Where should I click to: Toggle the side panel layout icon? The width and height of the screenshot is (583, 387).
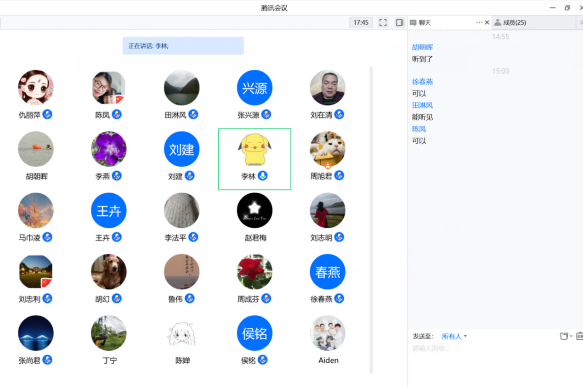click(x=400, y=22)
